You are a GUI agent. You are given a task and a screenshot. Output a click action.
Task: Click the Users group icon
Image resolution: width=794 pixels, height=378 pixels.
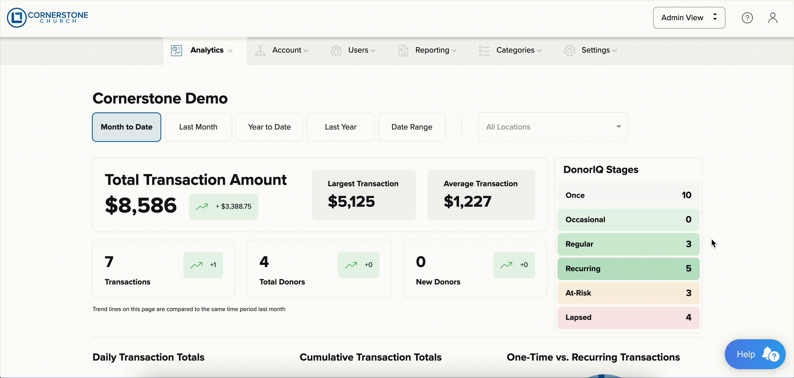click(336, 51)
